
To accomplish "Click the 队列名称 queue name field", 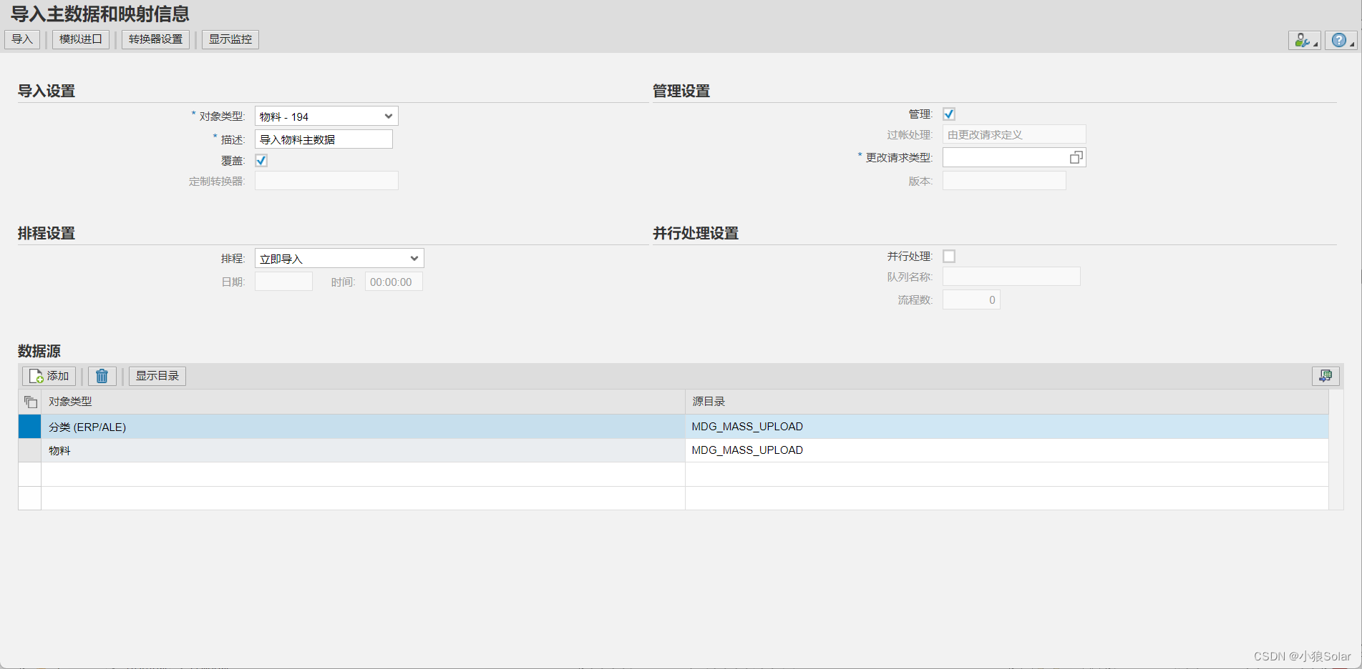I will [1011, 277].
